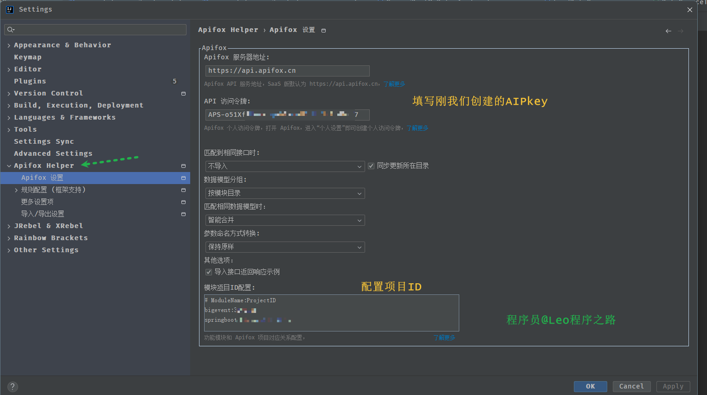The height and width of the screenshot is (395, 707).
Task: Click the API 访问令牌 token field
Action: (287, 115)
